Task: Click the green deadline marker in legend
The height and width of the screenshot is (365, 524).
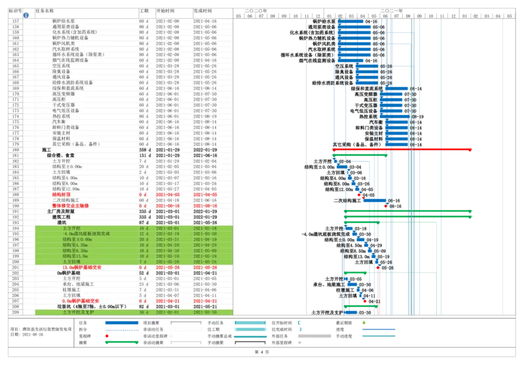Action: (364, 322)
